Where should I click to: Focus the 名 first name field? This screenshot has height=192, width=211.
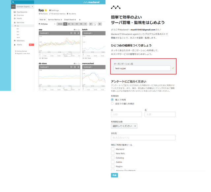tap(160, 114)
